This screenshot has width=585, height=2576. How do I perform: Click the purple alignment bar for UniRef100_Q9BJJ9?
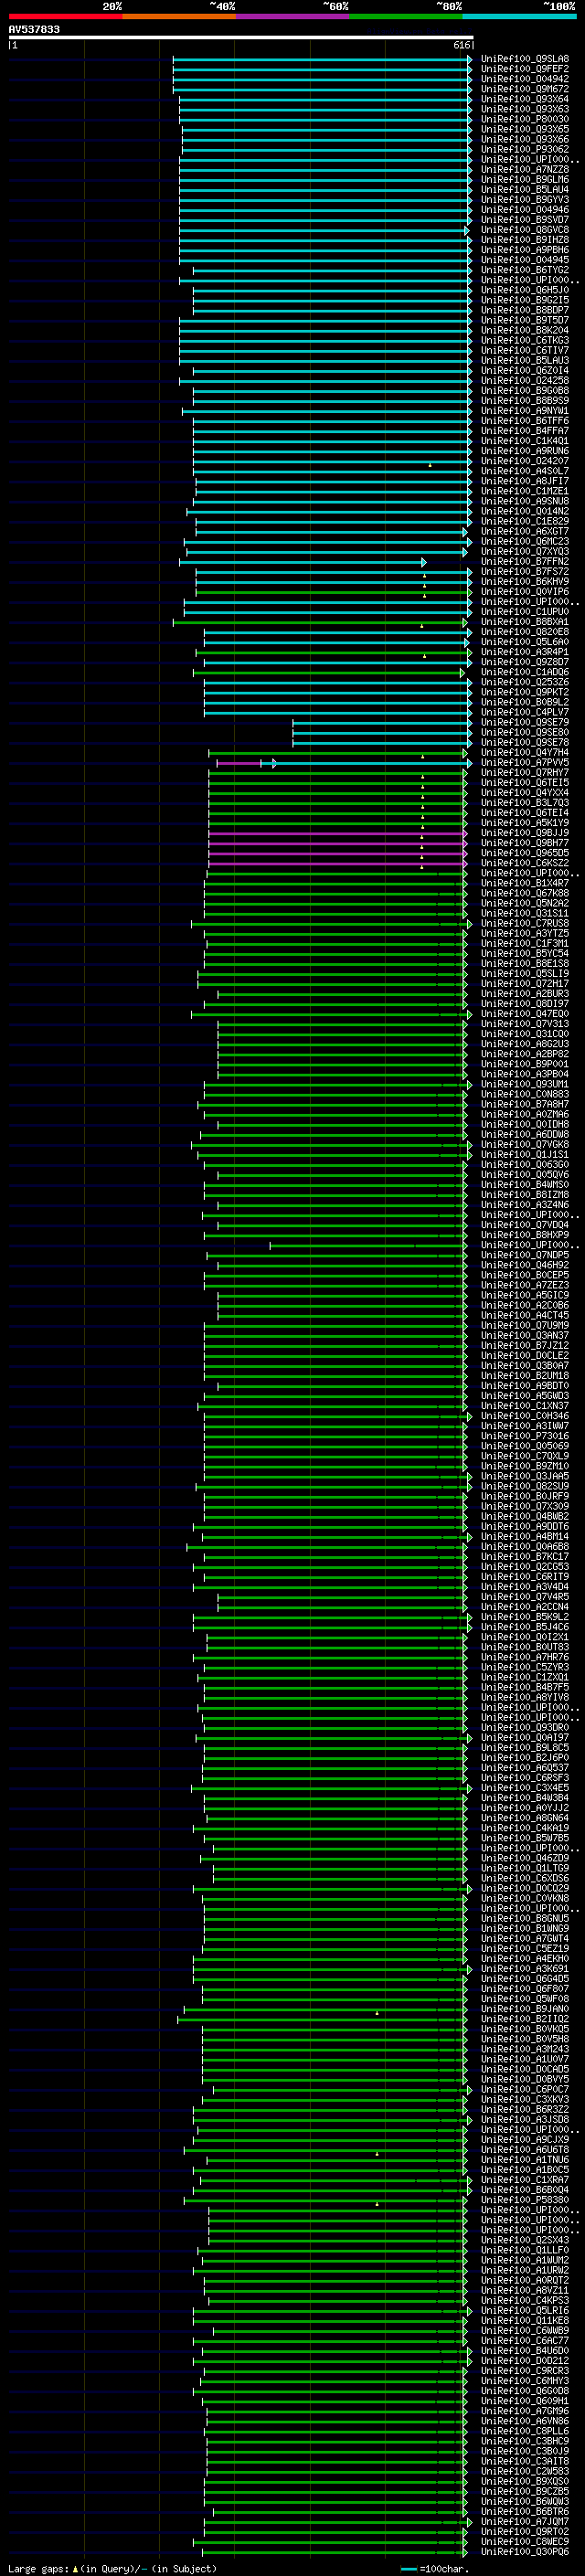tap(337, 833)
